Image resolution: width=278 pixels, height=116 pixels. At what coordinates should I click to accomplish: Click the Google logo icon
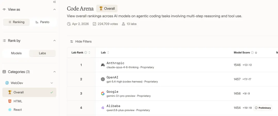coord(103,93)
